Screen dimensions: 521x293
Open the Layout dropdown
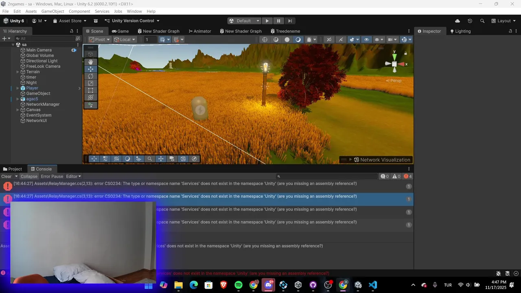click(x=503, y=21)
